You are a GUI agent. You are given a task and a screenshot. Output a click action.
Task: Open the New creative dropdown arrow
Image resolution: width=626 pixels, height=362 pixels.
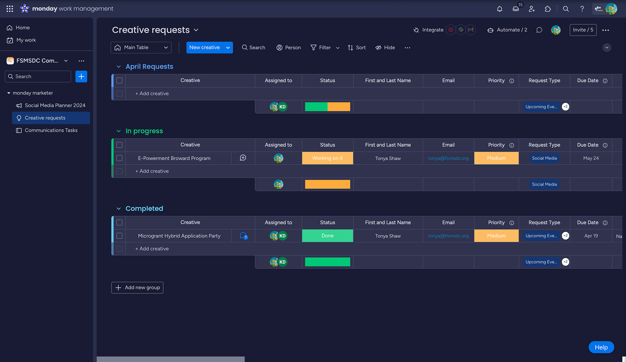228,48
